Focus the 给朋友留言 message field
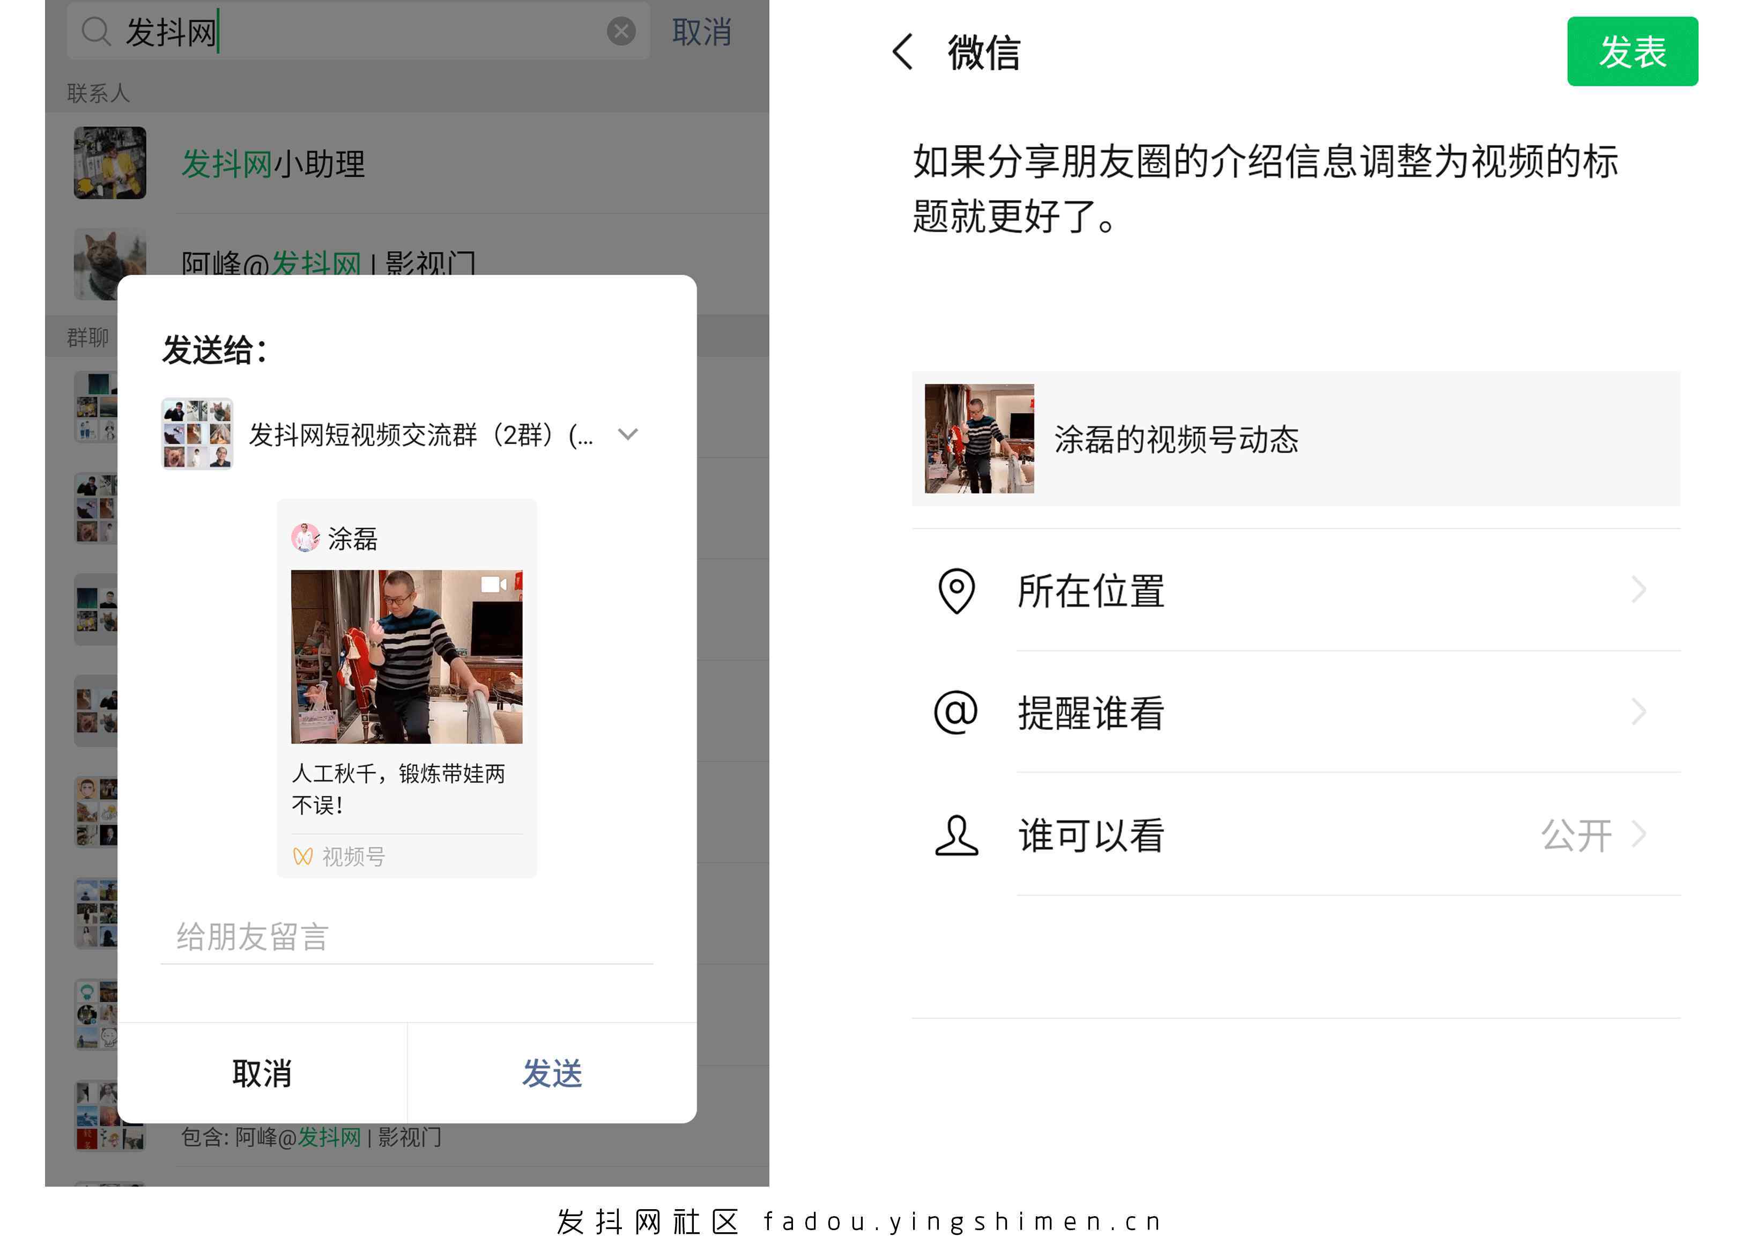This screenshot has width=1742, height=1236. coord(406,937)
